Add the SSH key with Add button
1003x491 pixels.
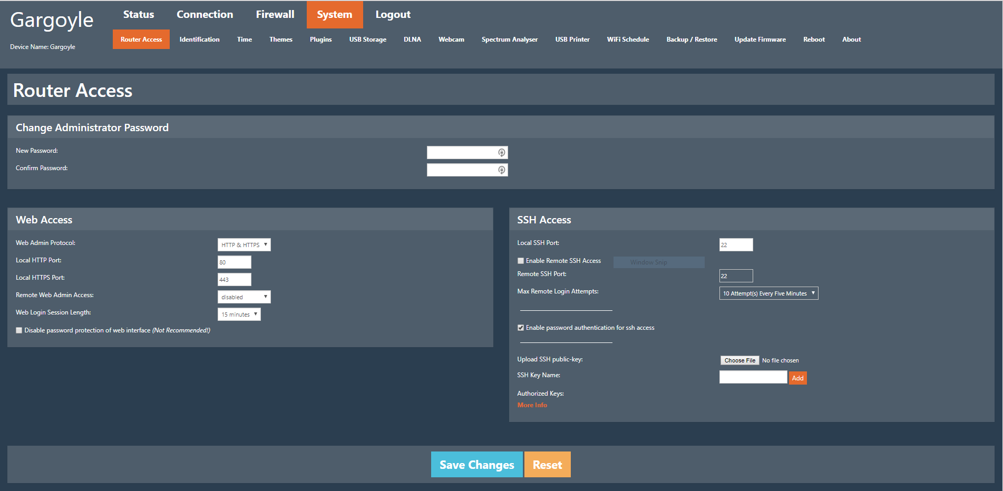(x=797, y=378)
